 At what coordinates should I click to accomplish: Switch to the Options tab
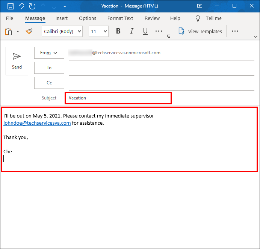[x=88, y=18]
